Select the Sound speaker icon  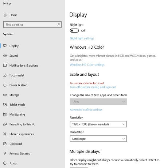(x=5, y=56)
